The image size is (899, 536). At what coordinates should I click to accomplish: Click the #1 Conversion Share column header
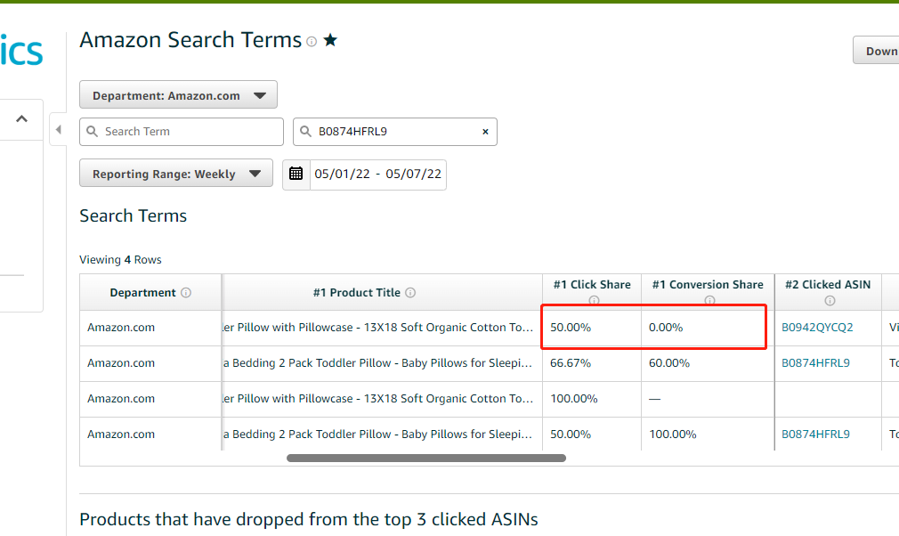tap(708, 292)
